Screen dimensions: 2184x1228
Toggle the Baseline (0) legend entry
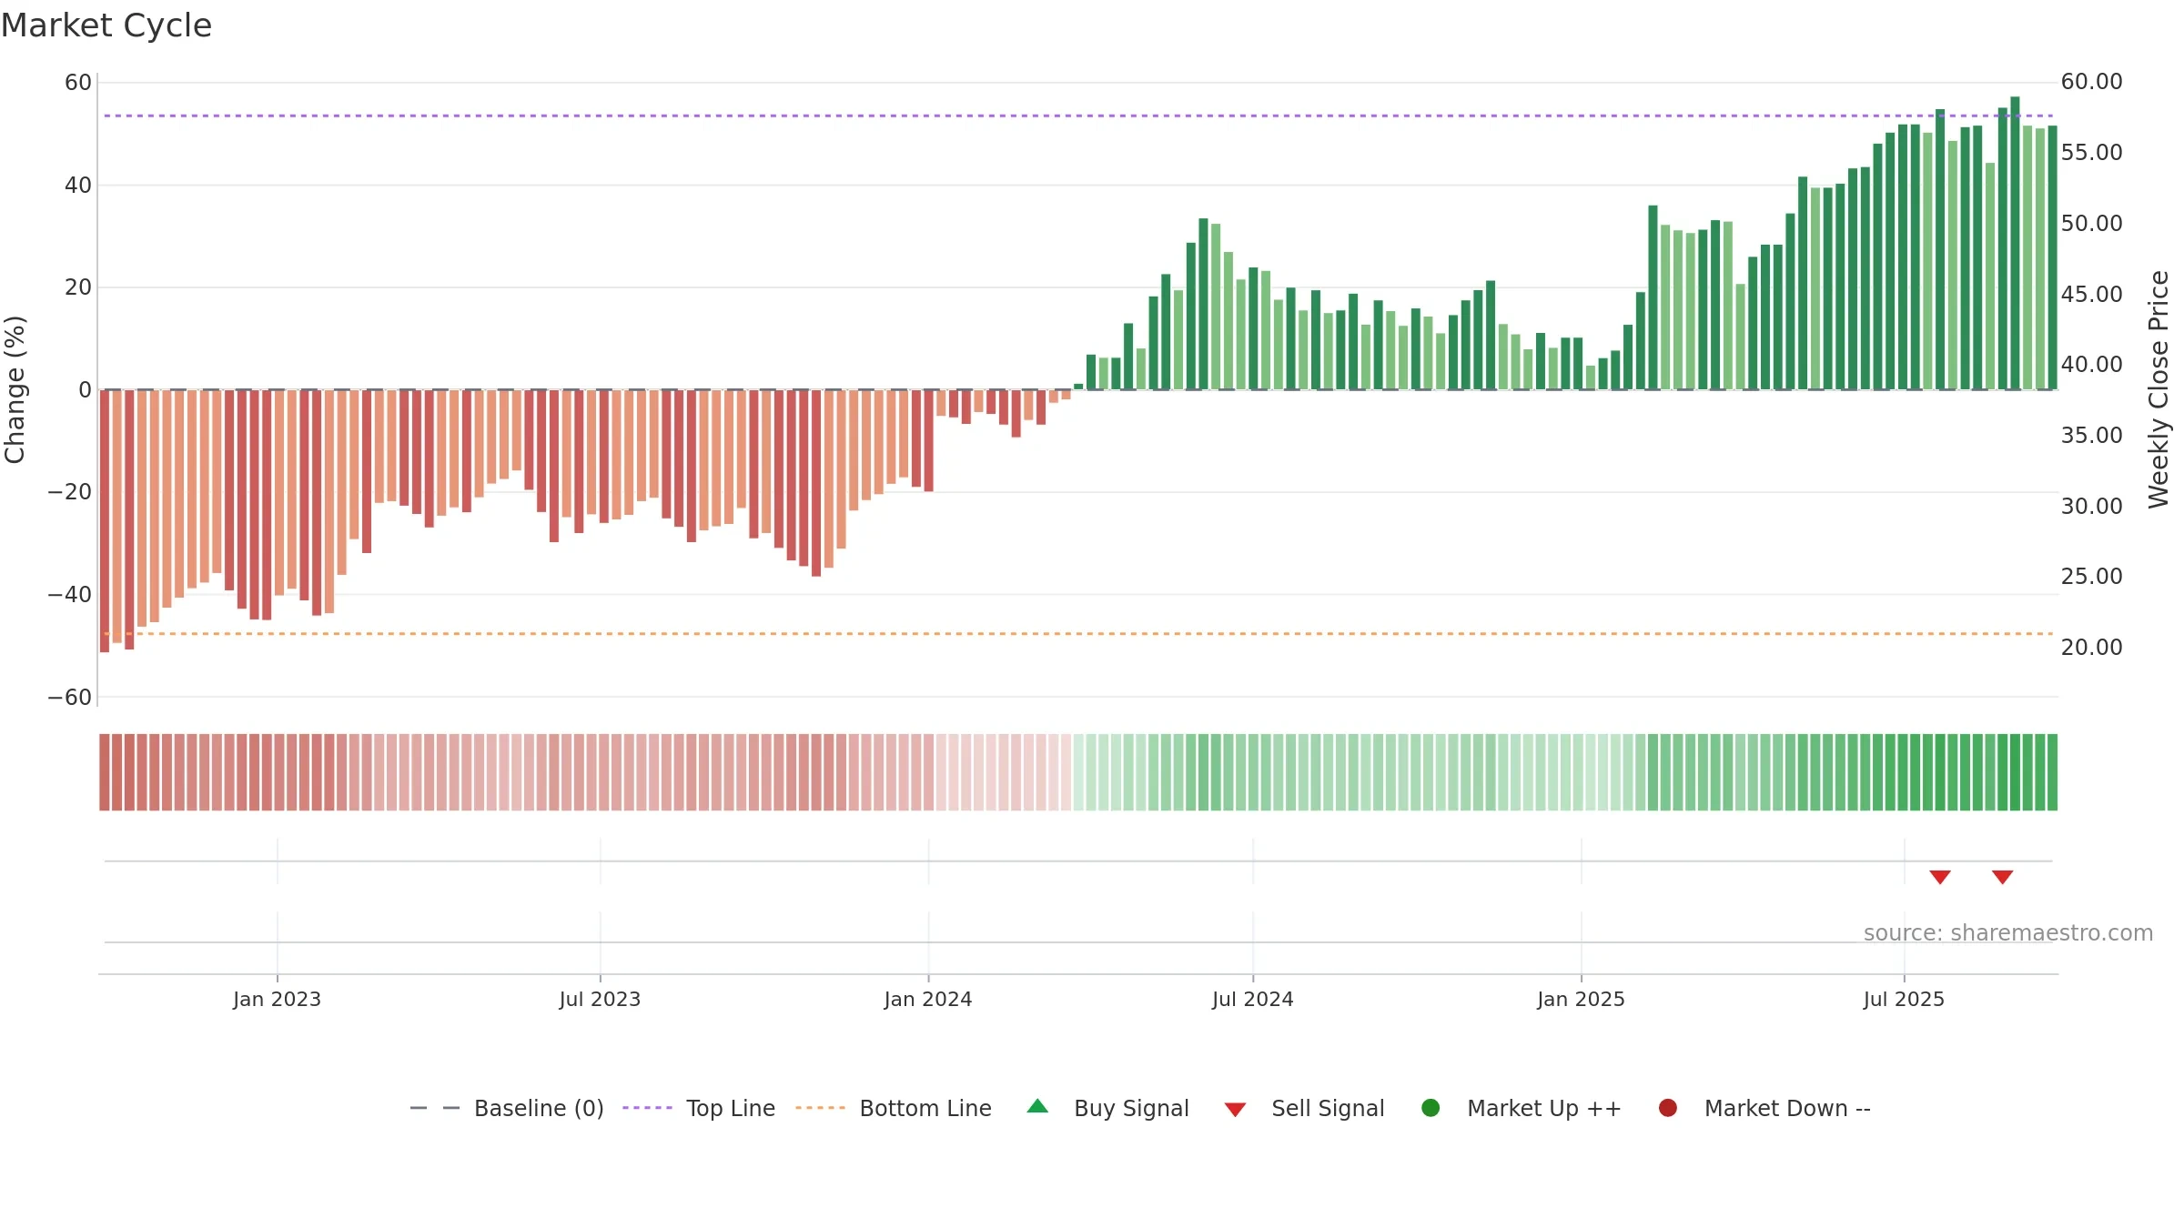(x=507, y=1108)
